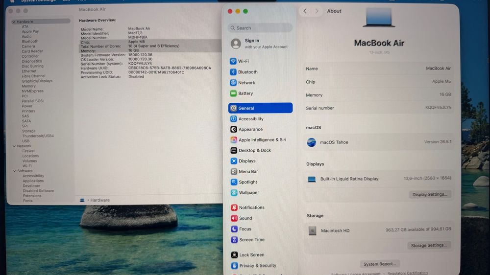Click Activation Lock Status value Disabled
The height and width of the screenshot is (275, 490).
click(x=136, y=76)
